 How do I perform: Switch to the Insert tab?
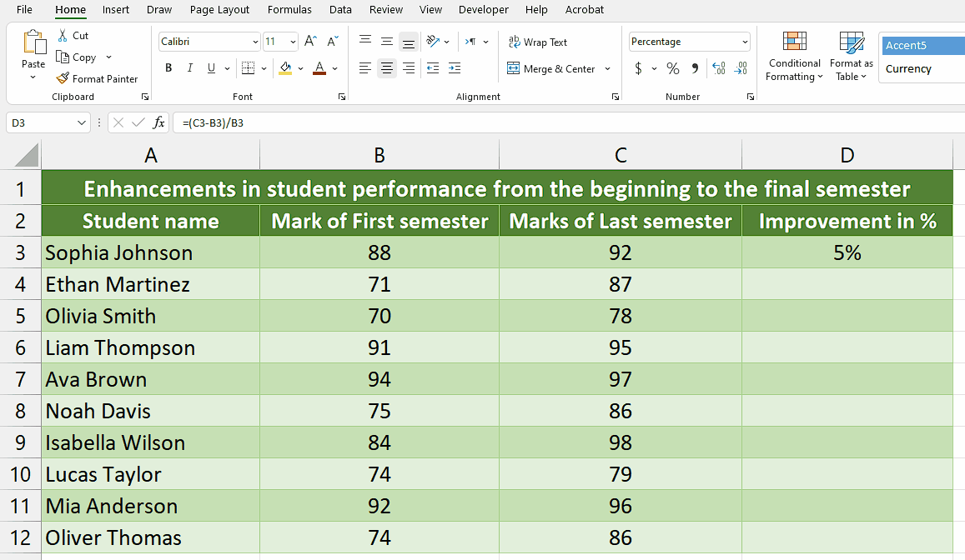tap(116, 10)
